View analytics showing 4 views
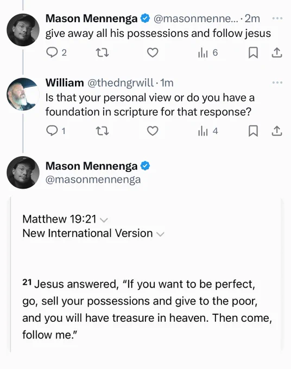Image resolution: width=291 pixels, height=369 pixels. point(208,131)
